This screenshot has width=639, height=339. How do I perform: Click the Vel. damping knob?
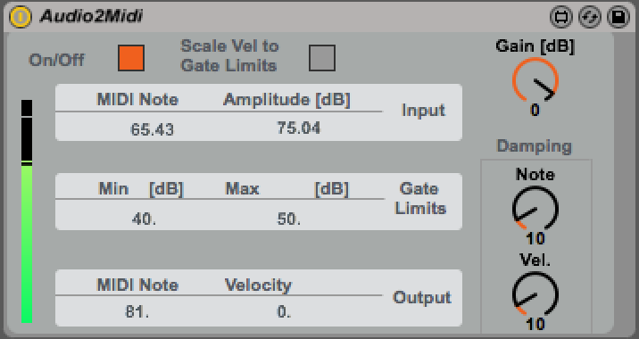[x=535, y=294]
